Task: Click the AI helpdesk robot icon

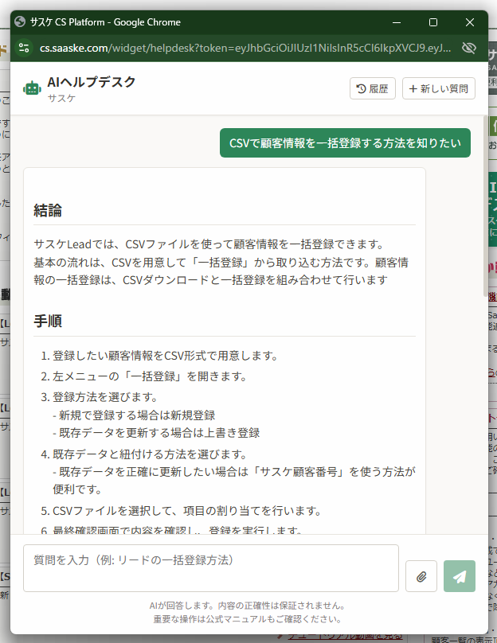Action: (x=32, y=88)
